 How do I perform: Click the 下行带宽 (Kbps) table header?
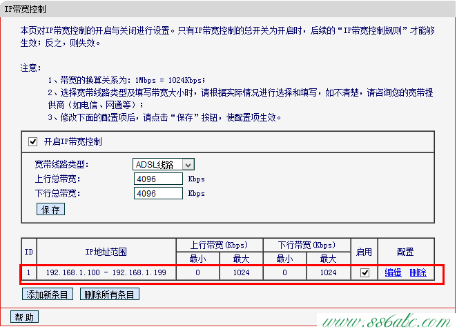click(x=307, y=245)
